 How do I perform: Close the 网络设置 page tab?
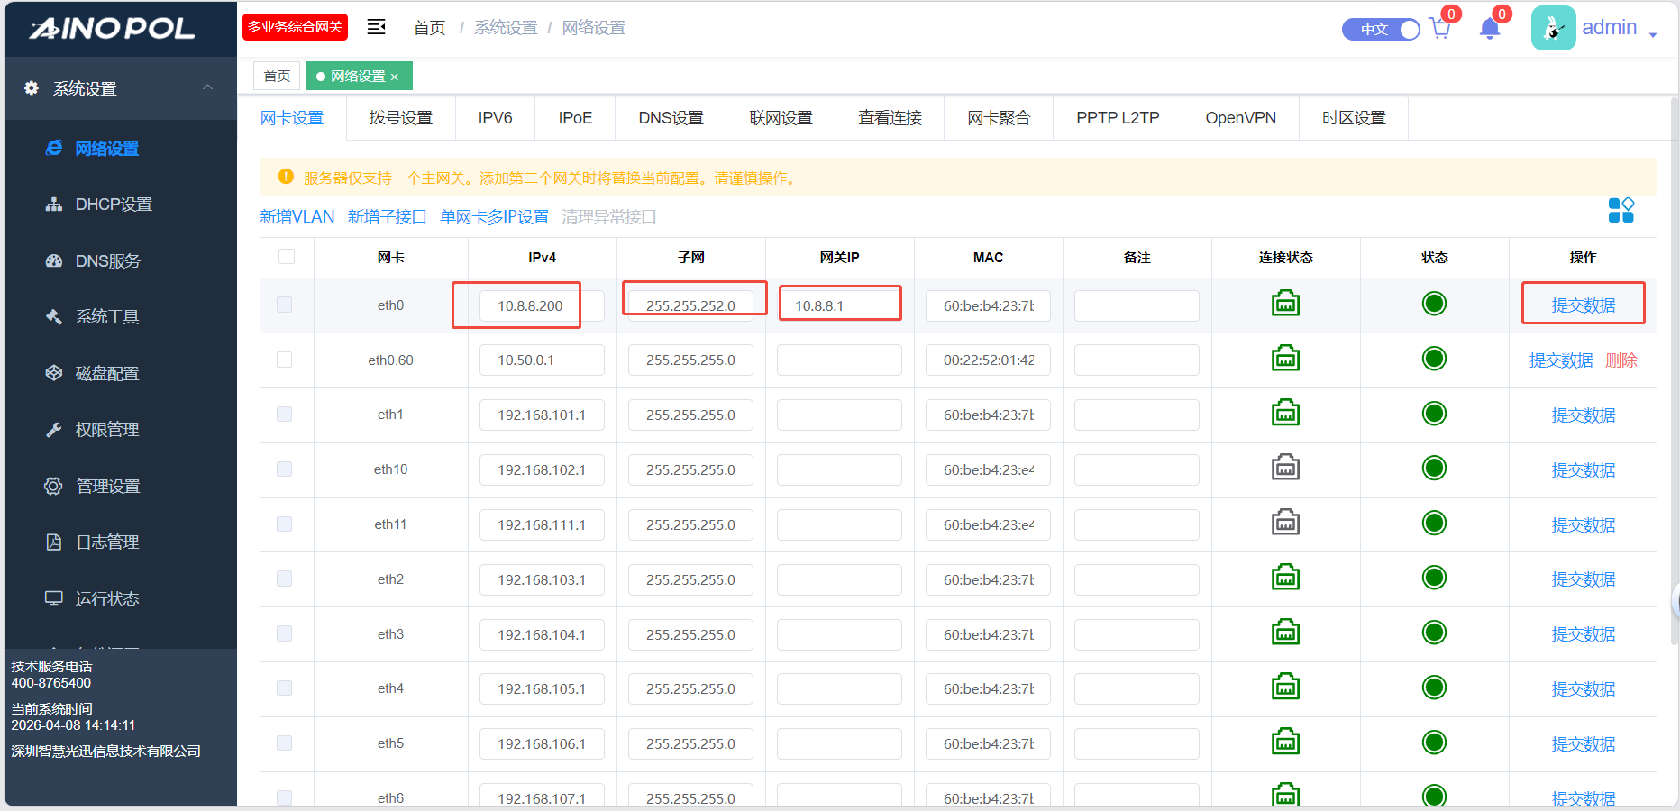tap(395, 77)
